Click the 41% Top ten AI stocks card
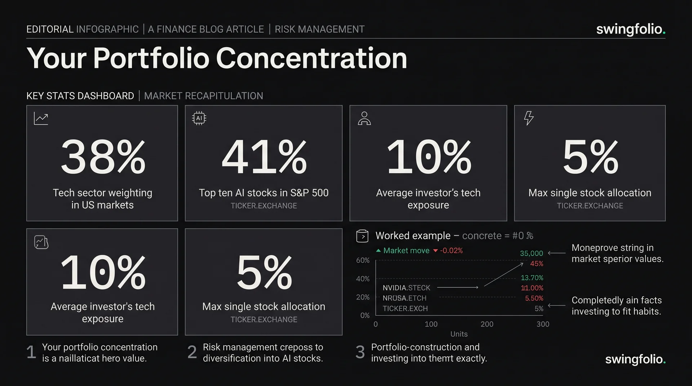The height and width of the screenshot is (386, 692). [263, 163]
